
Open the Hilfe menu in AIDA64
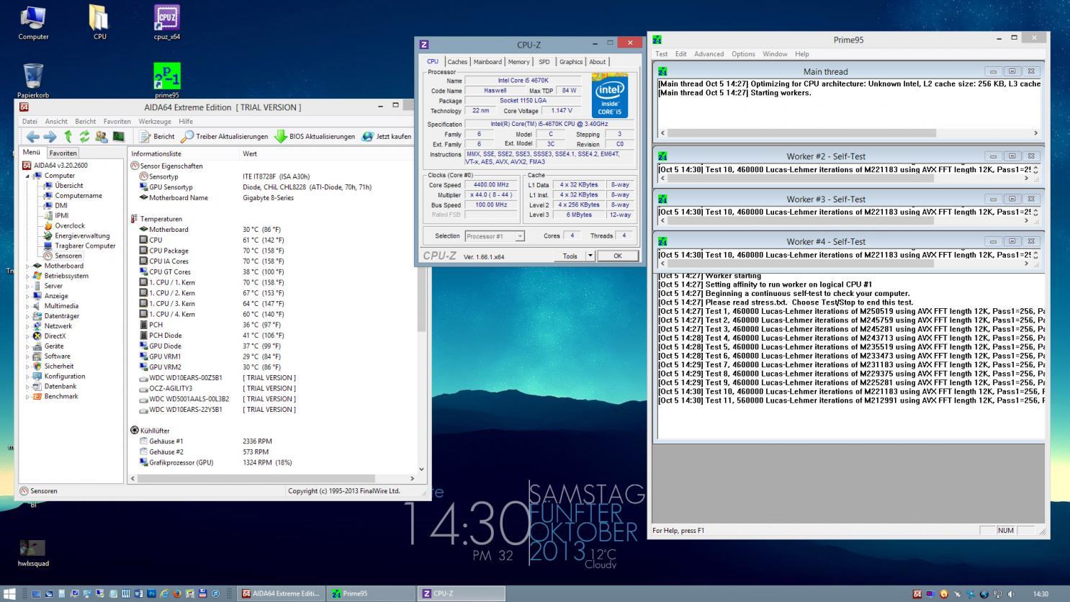[x=186, y=121]
